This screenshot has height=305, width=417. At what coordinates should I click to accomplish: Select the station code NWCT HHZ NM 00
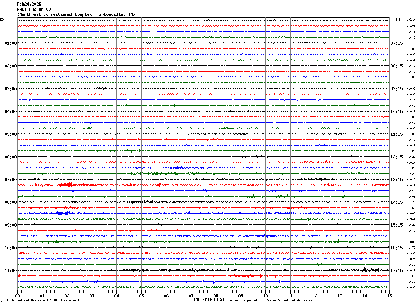tap(34, 9)
